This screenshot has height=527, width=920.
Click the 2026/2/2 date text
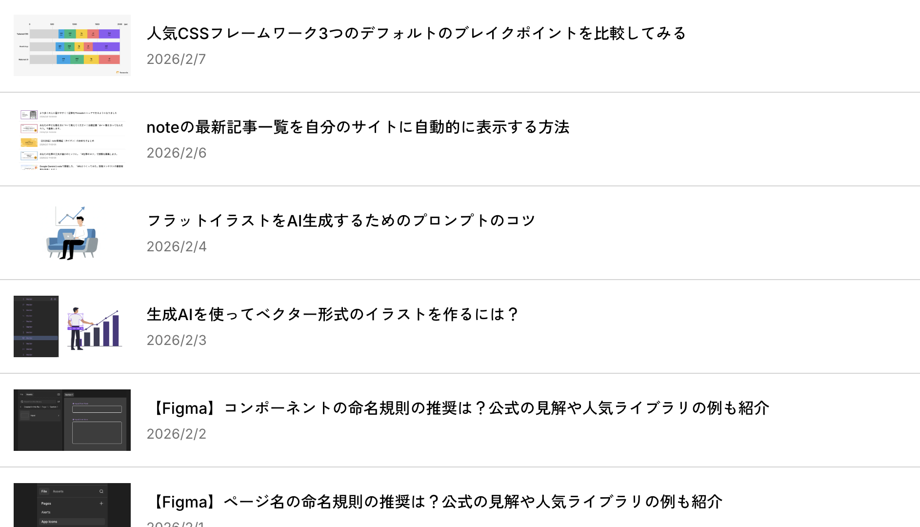176,434
